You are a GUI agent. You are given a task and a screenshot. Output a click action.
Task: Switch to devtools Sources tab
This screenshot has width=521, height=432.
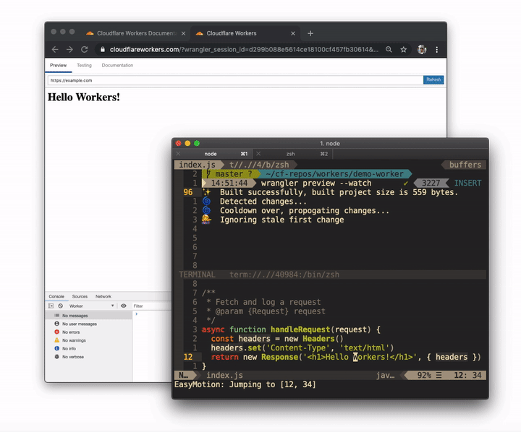click(80, 296)
